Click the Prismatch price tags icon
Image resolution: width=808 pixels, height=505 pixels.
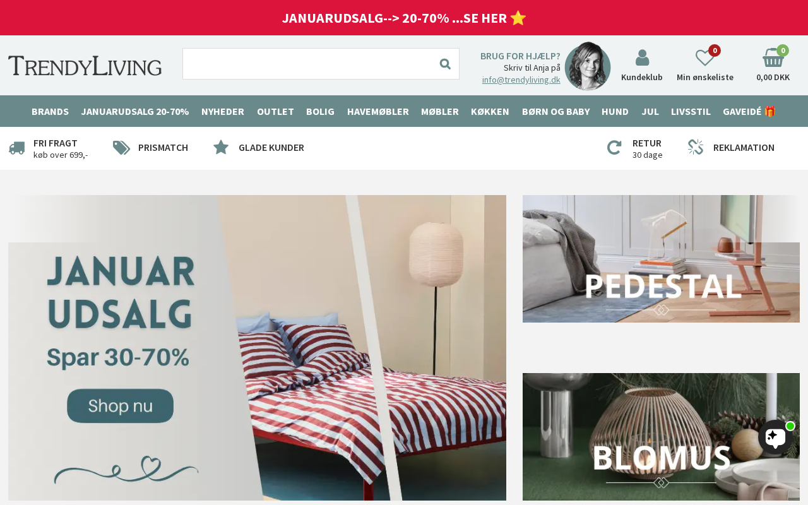click(121, 148)
